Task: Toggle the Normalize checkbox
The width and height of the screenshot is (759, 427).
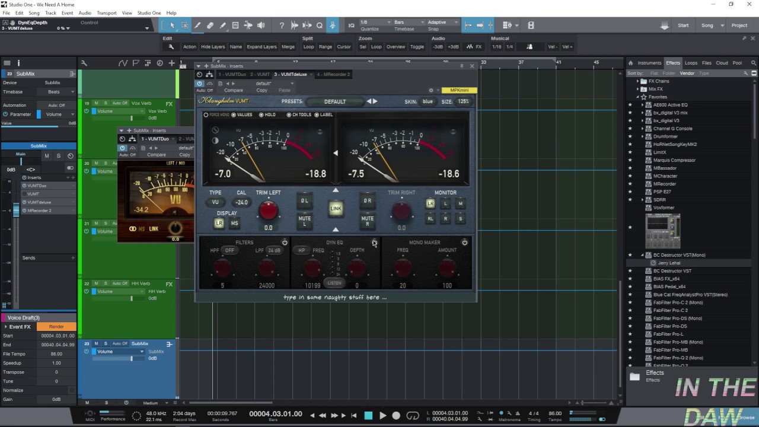Action: (72, 390)
